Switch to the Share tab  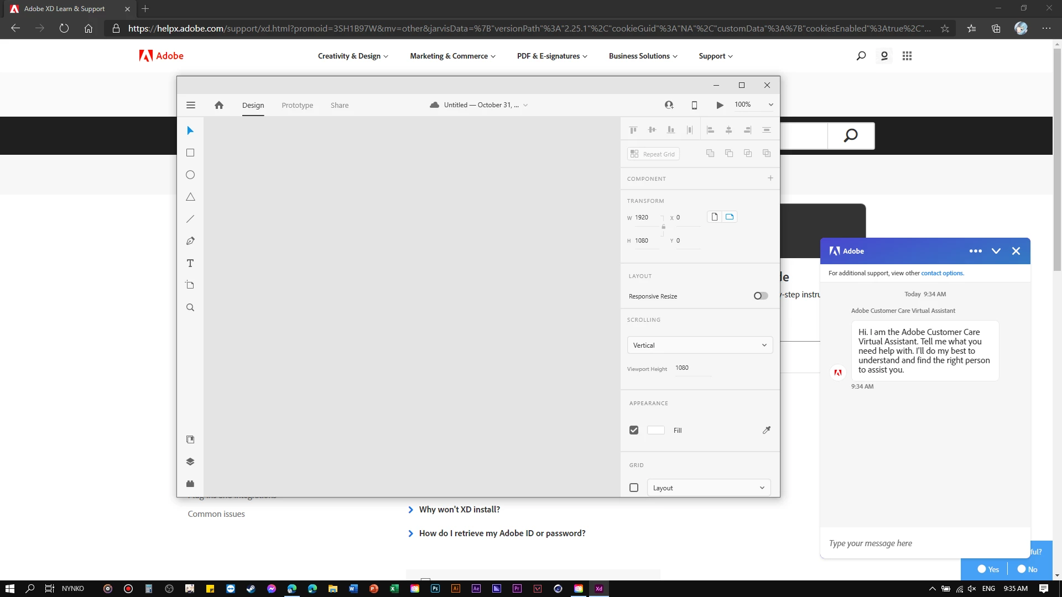(x=340, y=105)
